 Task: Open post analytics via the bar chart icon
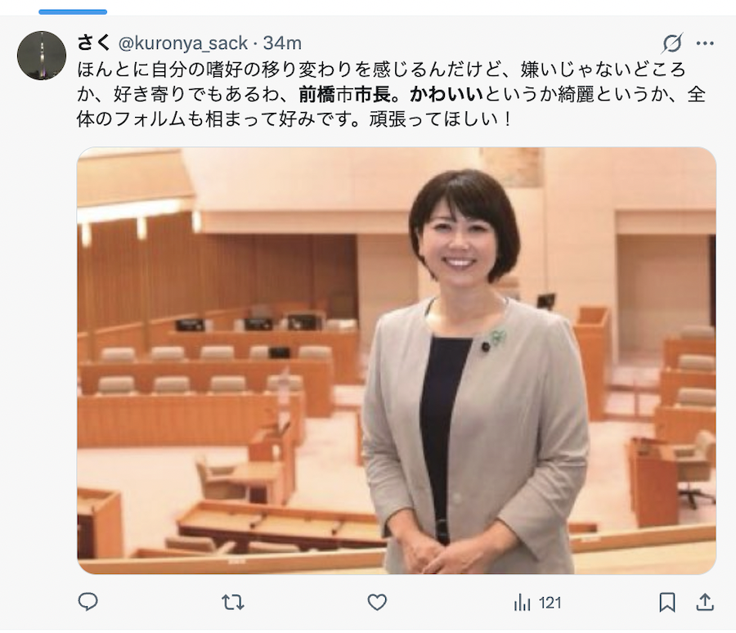(x=522, y=603)
